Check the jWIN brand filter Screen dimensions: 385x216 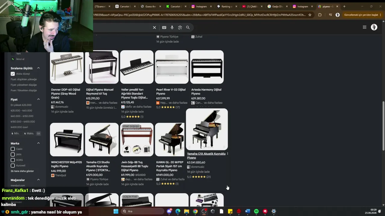pos(13,154)
